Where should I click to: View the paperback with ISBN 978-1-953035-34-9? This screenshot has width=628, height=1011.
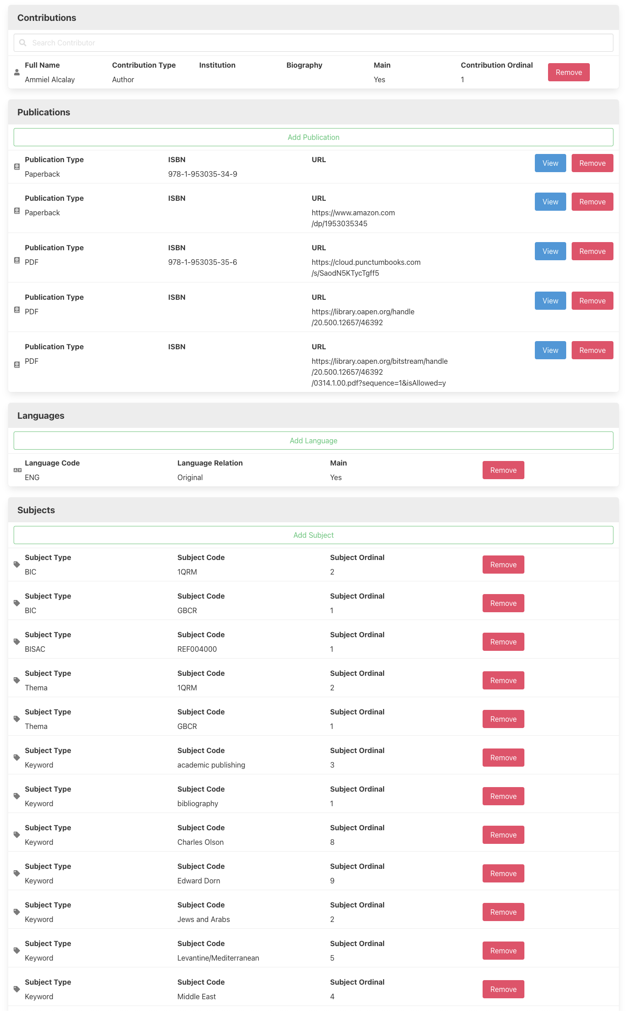click(x=550, y=163)
